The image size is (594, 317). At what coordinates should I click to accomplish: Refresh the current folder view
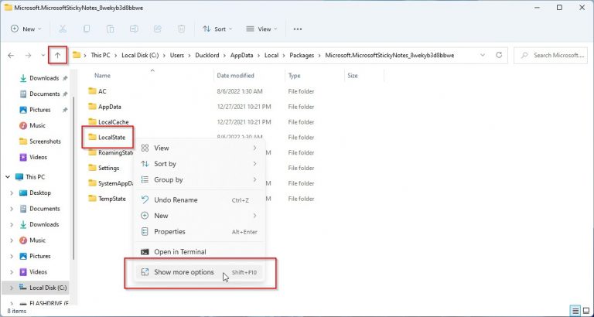click(499, 55)
